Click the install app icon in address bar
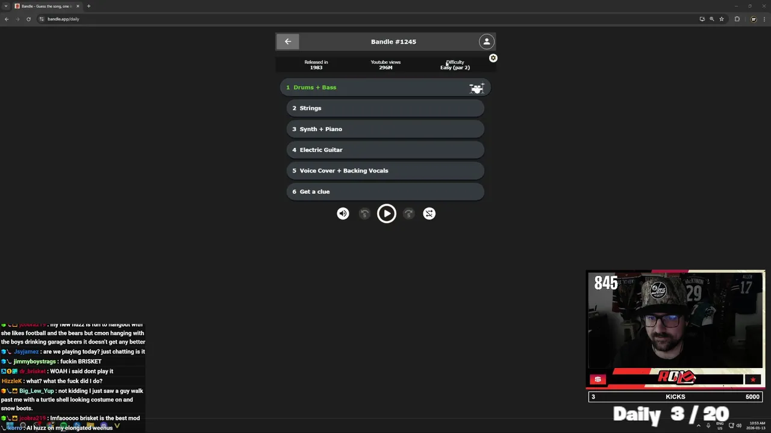The height and width of the screenshot is (433, 771). point(702,19)
